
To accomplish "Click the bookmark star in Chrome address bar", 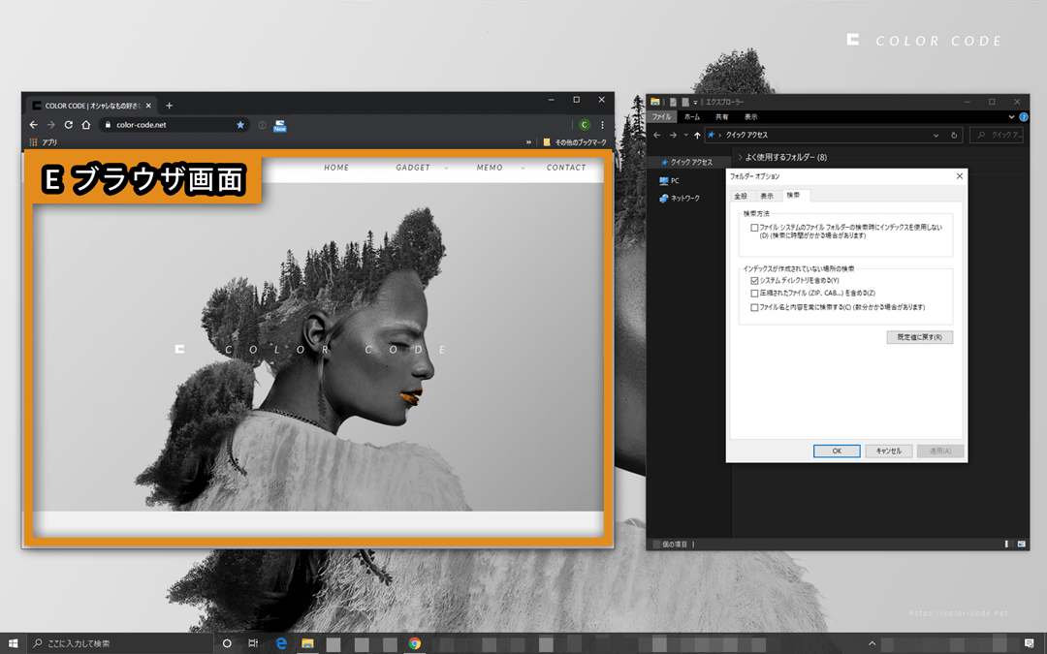I will click(240, 125).
